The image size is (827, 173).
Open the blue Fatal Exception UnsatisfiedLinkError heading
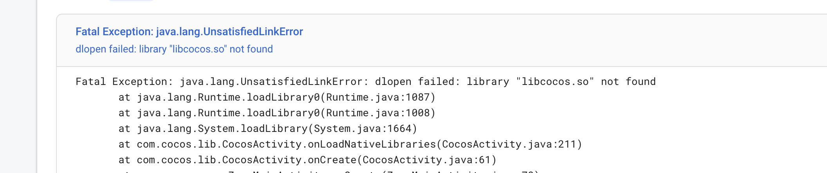pos(189,32)
